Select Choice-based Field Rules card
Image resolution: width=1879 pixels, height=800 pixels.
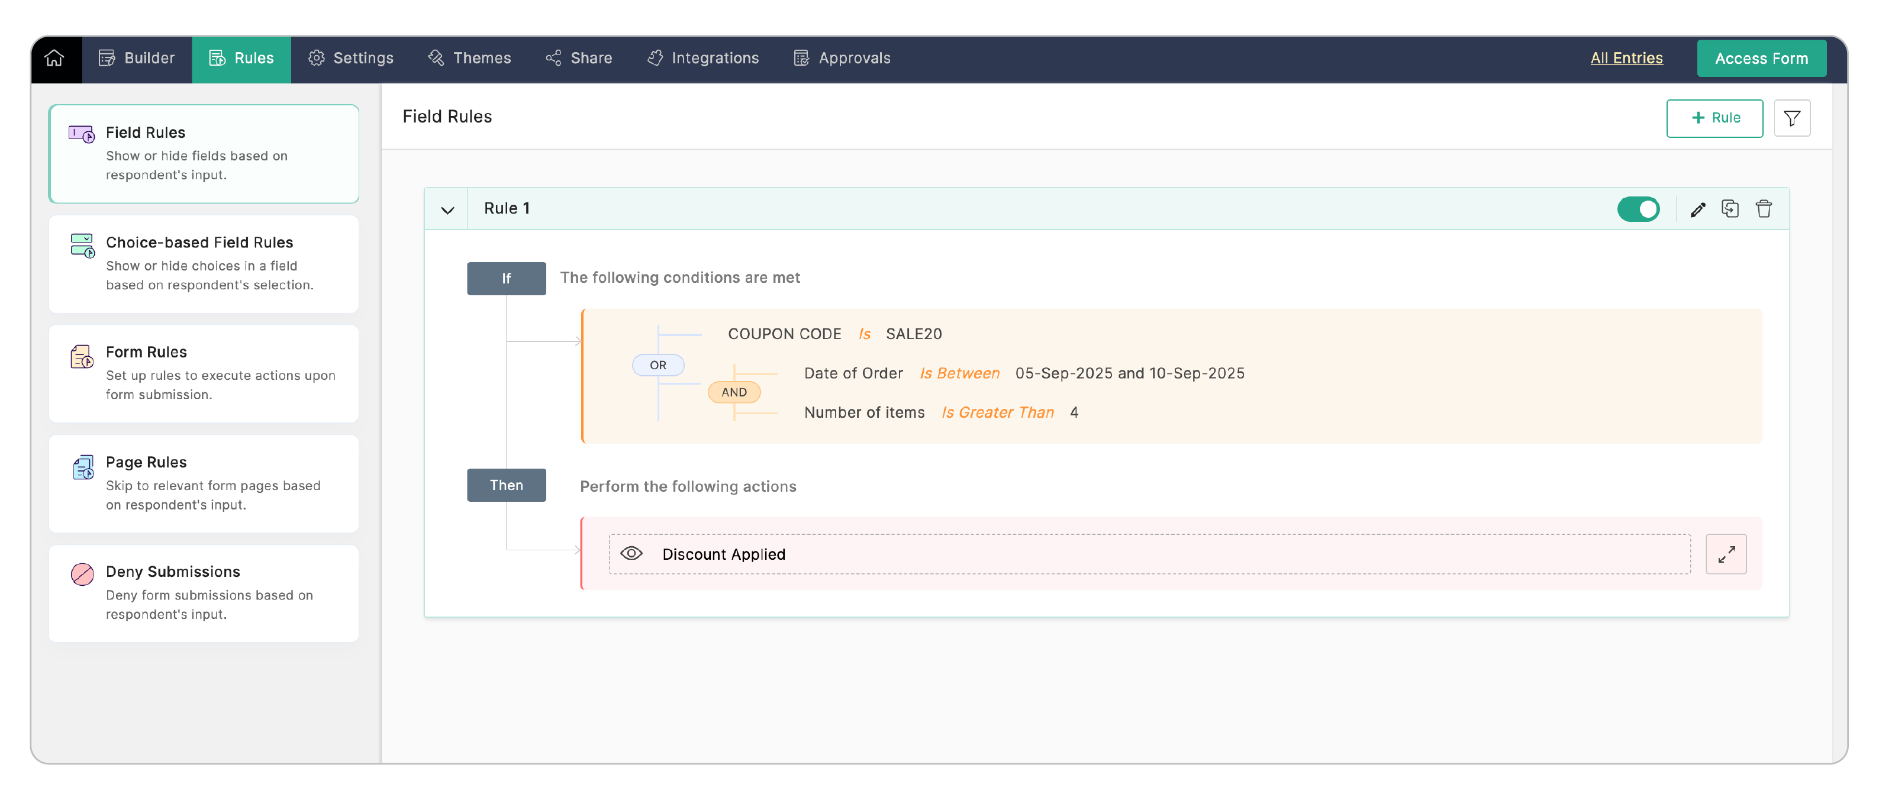point(204,263)
